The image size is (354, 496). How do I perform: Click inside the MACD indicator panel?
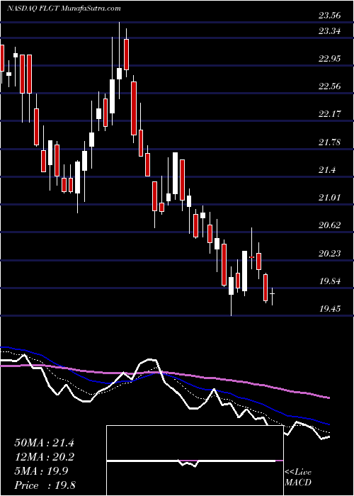tap(195, 461)
